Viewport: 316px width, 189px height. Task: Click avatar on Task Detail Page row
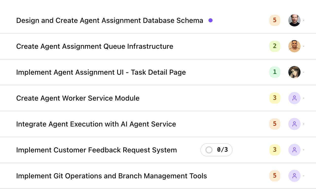point(294,72)
